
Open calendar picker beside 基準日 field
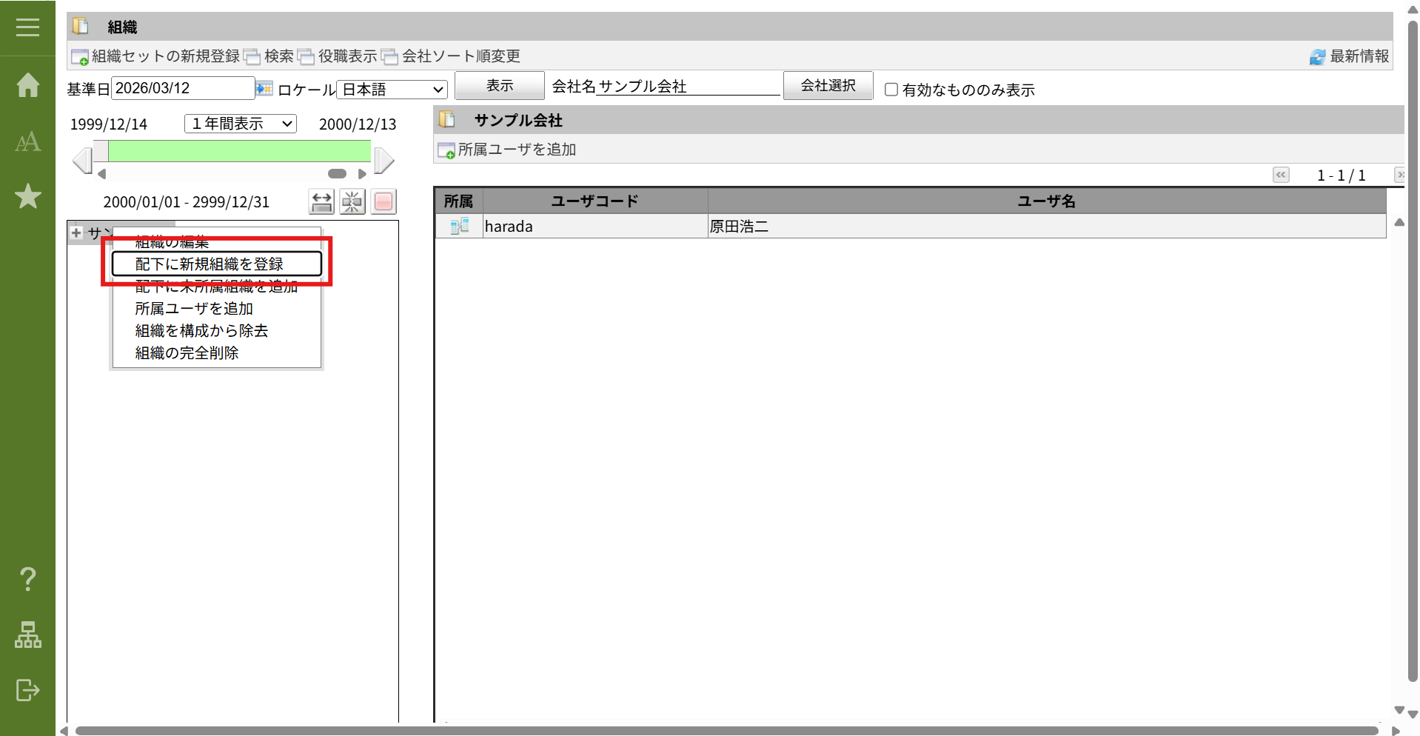click(264, 89)
